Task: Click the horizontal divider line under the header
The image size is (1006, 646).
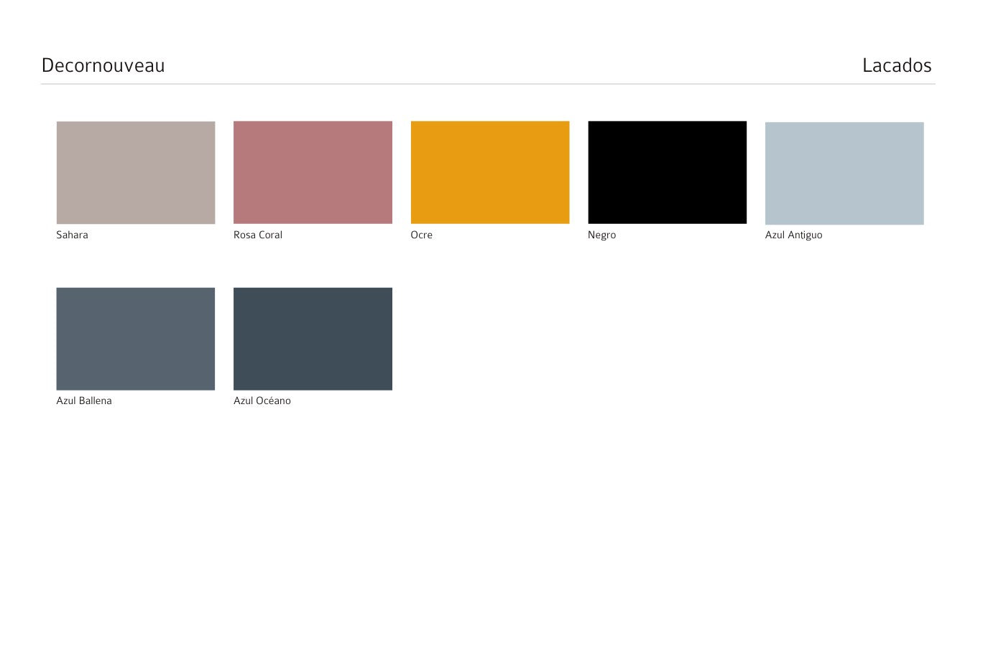Action: tap(488, 84)
